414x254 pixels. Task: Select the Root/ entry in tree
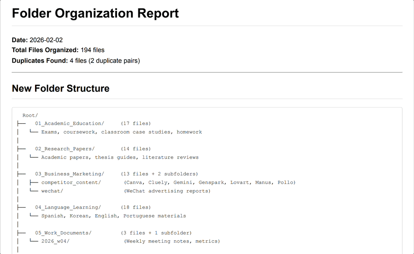click(x=30, y=115)
